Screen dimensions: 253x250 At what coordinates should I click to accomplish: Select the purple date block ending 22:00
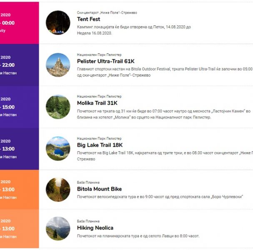19,65
